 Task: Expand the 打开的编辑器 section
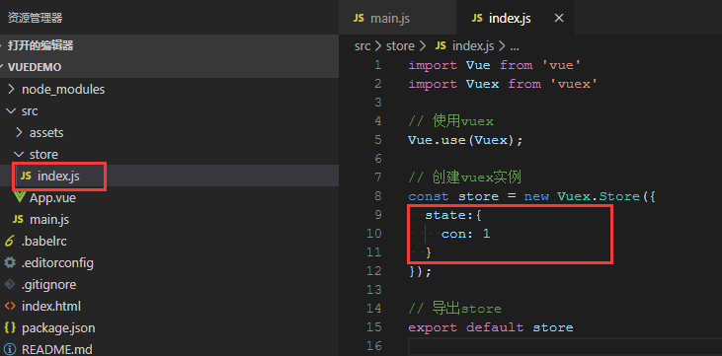click(170, 45)
